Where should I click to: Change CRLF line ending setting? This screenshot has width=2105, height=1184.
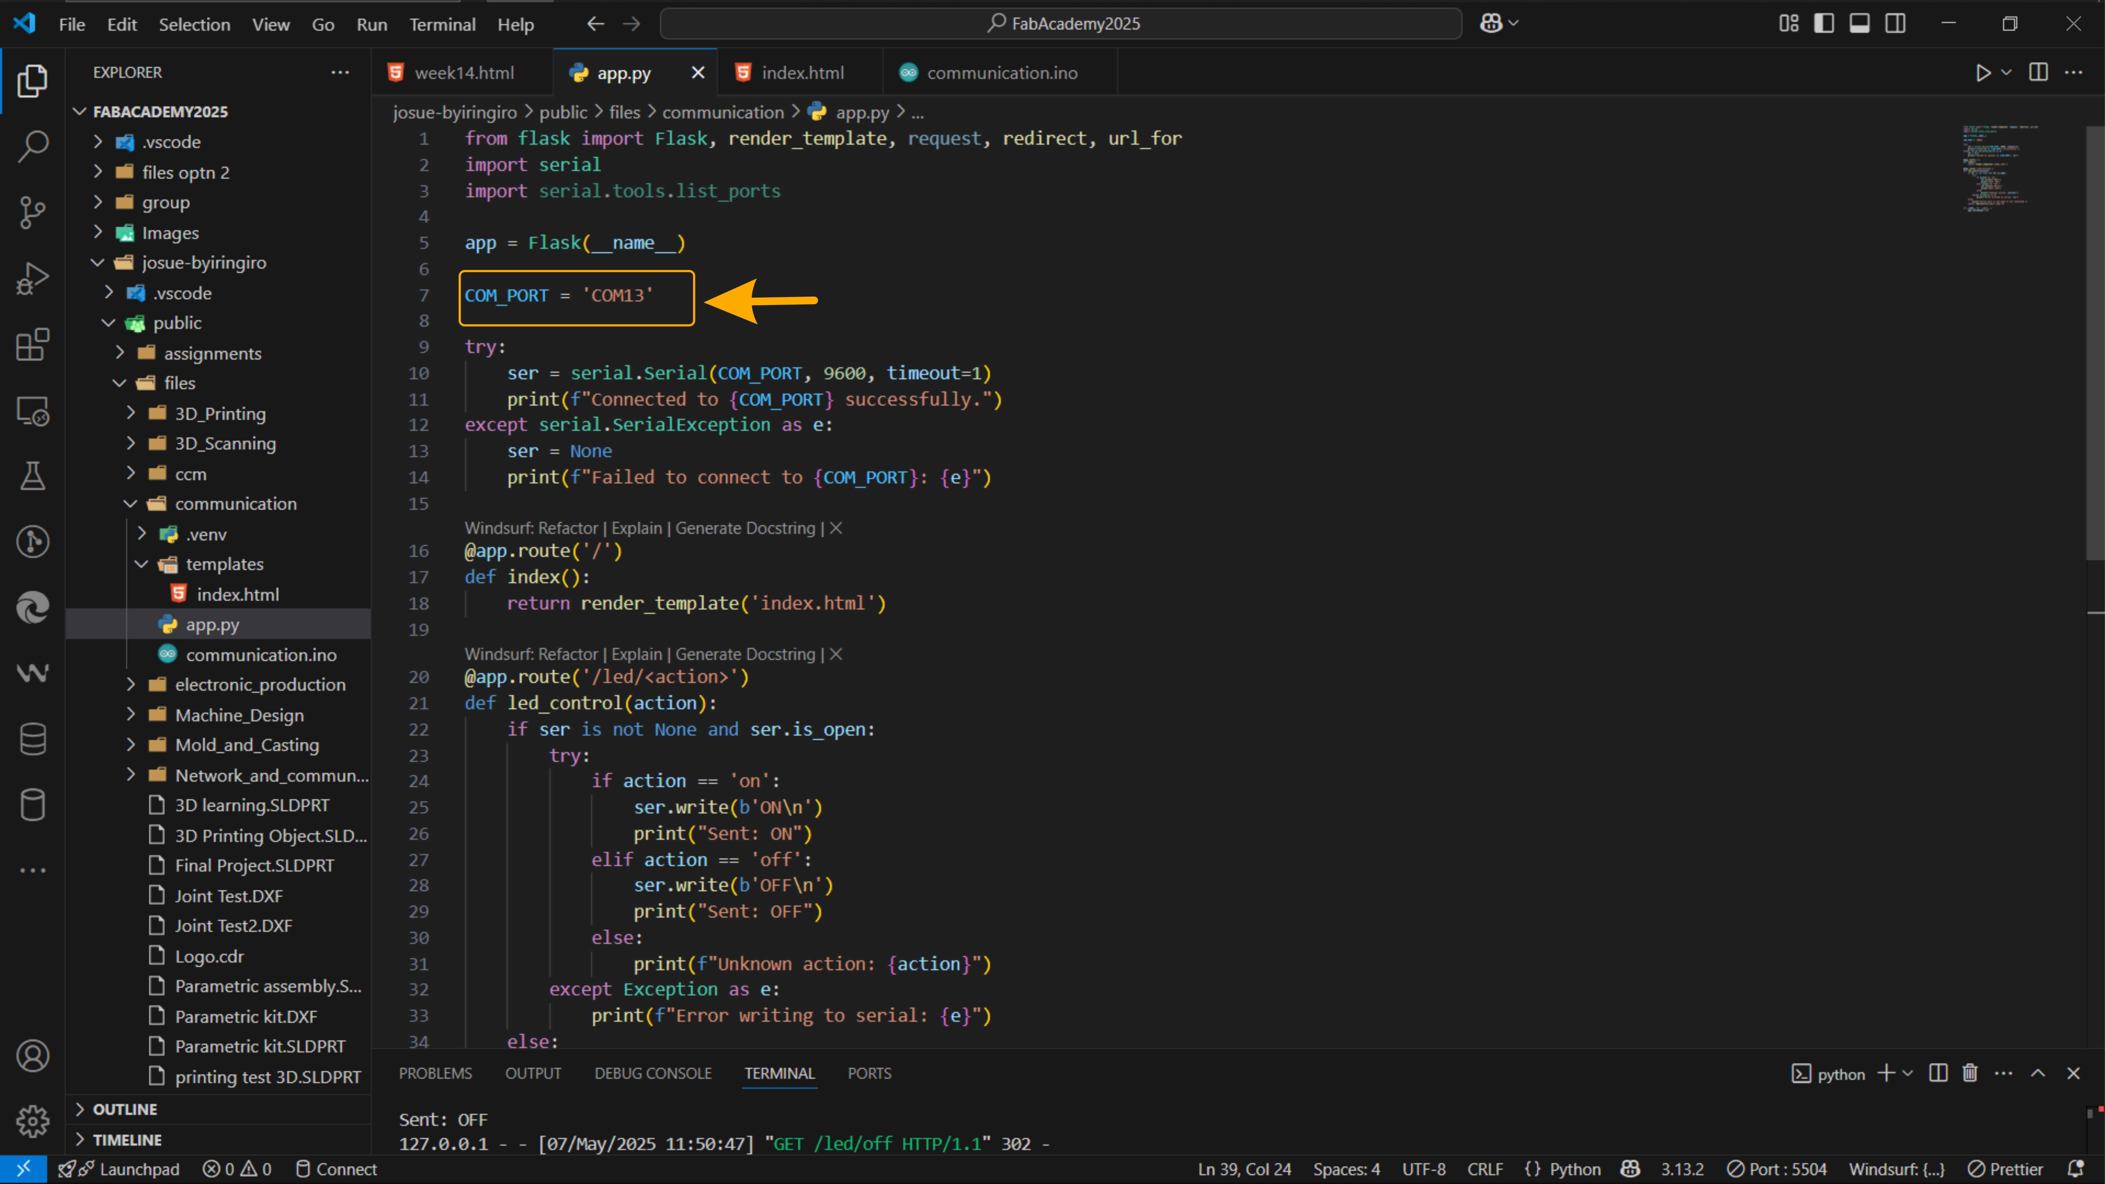click(1485, 1169)
